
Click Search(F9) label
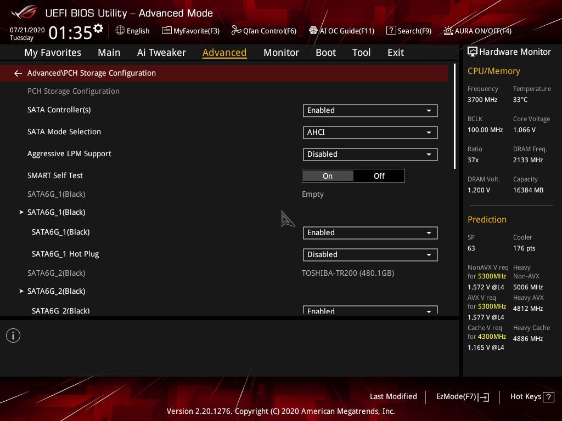point(414,31)
